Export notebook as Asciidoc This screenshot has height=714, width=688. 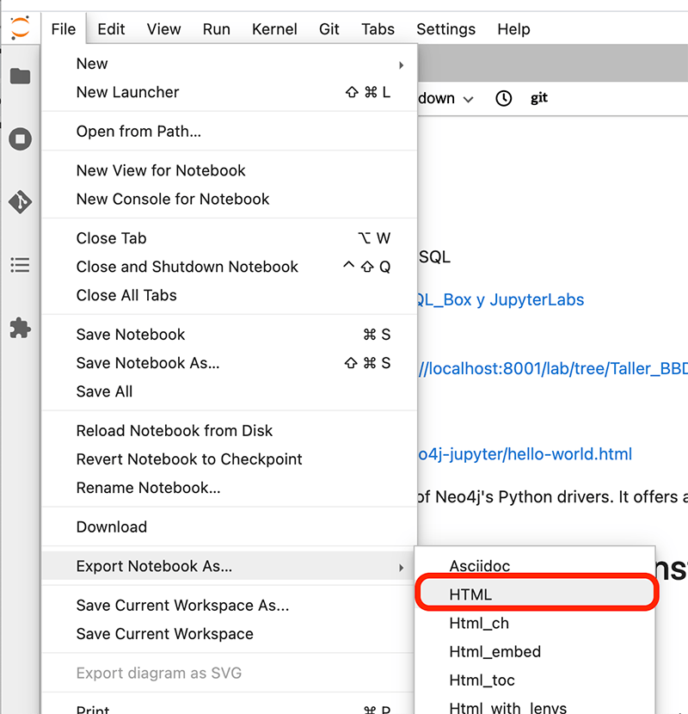point(535,566)
